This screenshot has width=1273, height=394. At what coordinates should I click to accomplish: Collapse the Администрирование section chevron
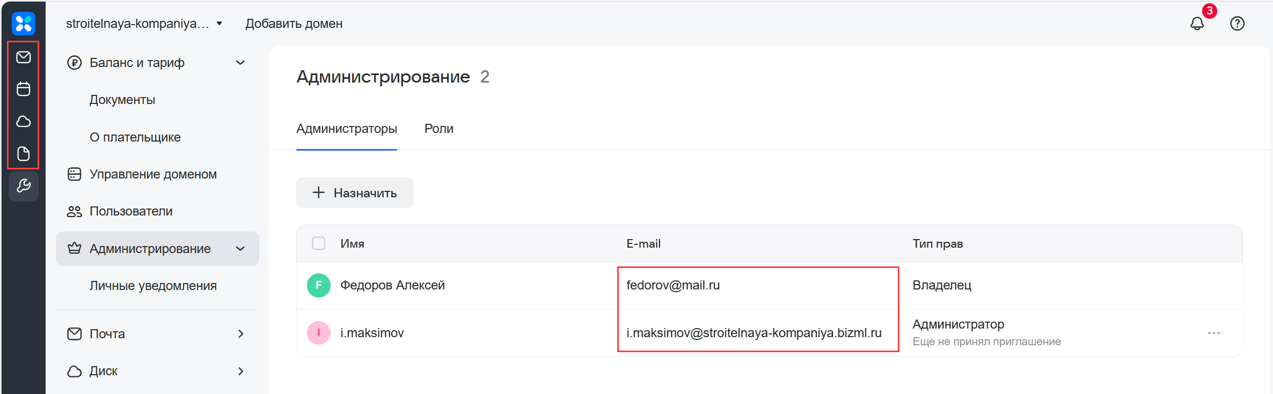pos(240,249)
